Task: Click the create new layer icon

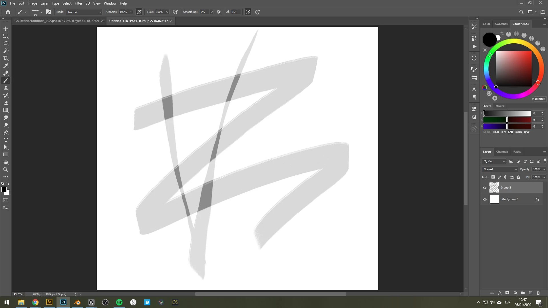Action: pyautogui.click(x=531, y=293)
